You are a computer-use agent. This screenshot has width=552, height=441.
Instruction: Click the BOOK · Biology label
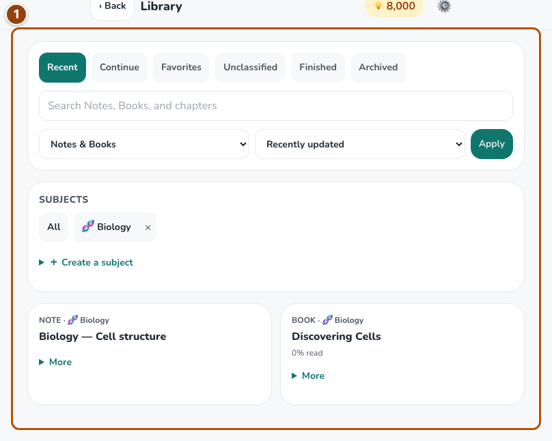pyautogui.click(x=327, y=320)
